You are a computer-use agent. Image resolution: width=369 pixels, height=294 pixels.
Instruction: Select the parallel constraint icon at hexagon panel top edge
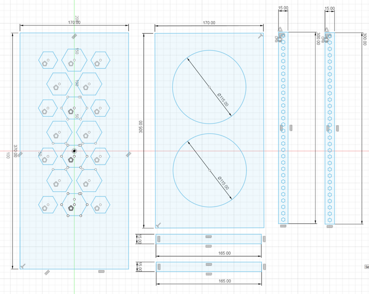coord(74,36)
